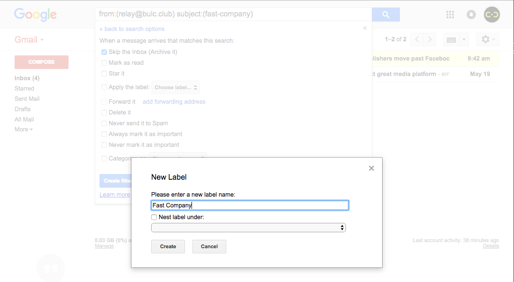514x282 pixels.
Task: Toggle Skip the Inbox checkbox
Action: 104,52
